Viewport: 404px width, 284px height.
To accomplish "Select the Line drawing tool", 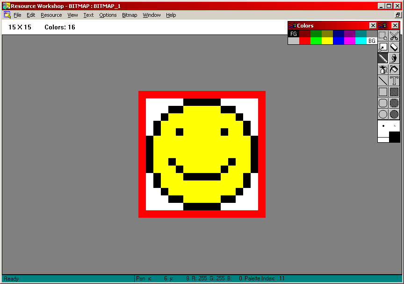I will (x=383, y=81).
